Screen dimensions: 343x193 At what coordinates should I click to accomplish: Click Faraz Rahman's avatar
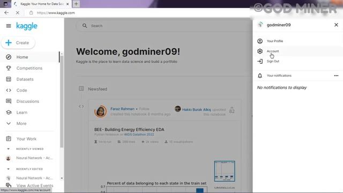[101, 111]
